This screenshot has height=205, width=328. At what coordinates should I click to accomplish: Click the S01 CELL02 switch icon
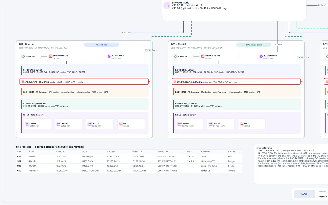coord(58,124)
